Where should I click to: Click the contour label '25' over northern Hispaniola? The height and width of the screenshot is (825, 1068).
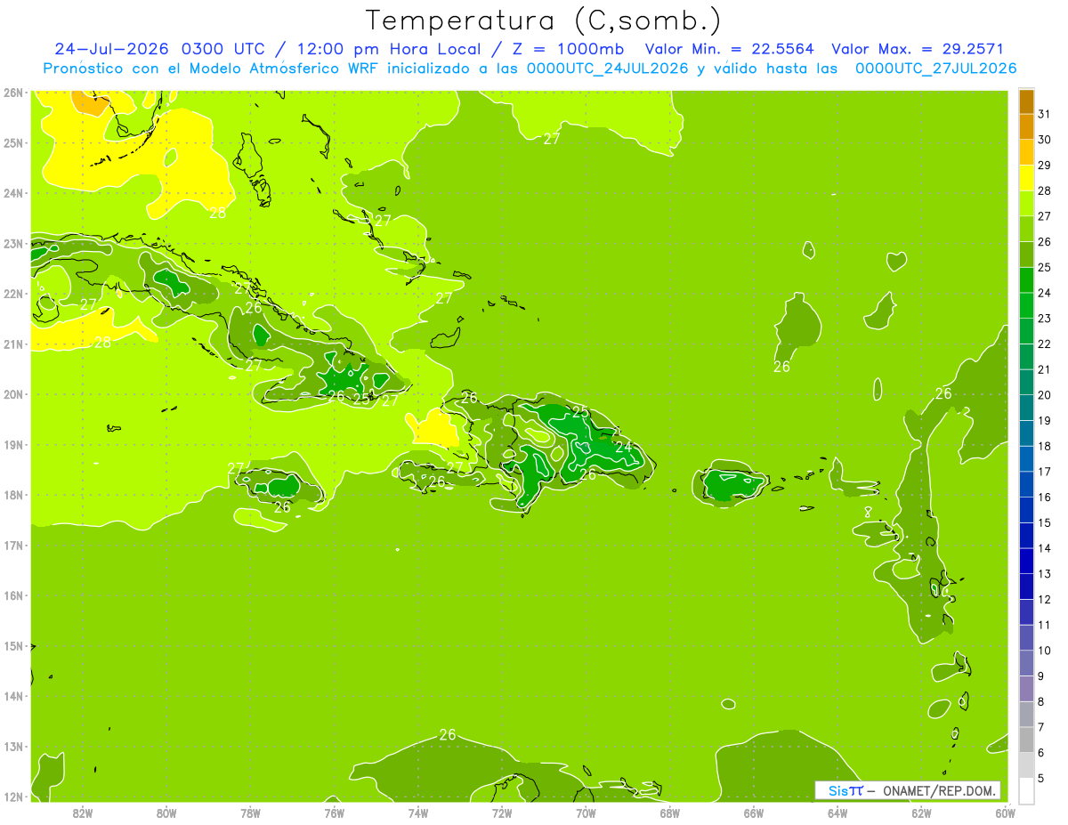(580, 412)
